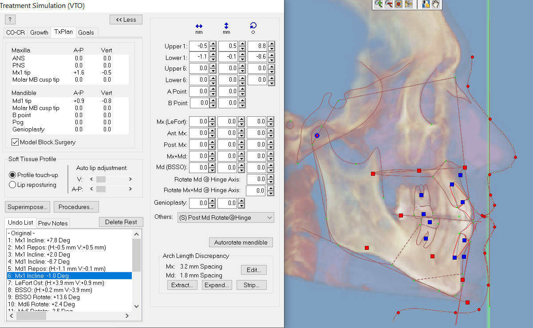The width and height of the screenshot is (533, 328).
Task: Click the Expand... button
Action: [217, 285]
